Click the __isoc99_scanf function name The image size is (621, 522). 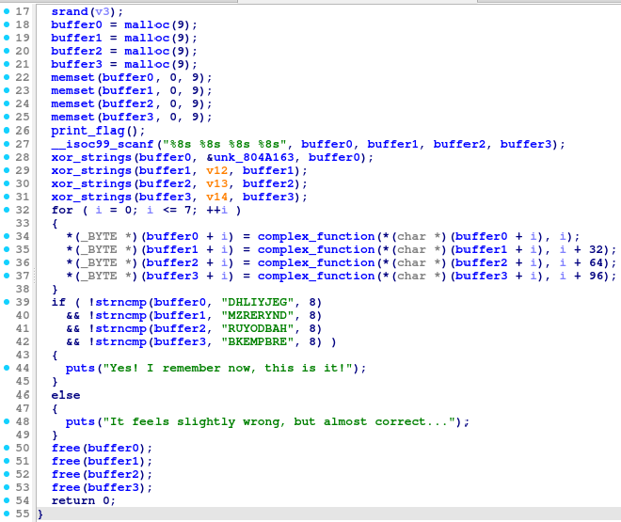(103, 144)
